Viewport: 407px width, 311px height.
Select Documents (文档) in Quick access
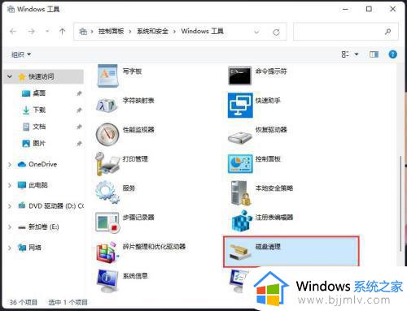[x=39, y=127]
